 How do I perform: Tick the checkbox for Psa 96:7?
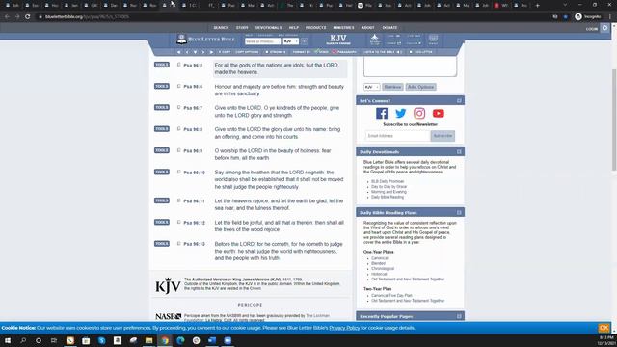pos(179,107)
